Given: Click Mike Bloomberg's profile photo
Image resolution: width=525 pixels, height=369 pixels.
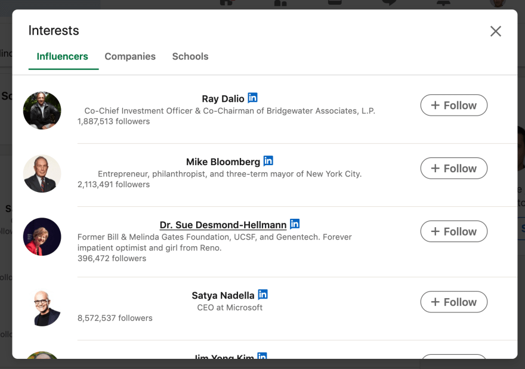Looking at the screenshot, I should (x=42, y=173).
